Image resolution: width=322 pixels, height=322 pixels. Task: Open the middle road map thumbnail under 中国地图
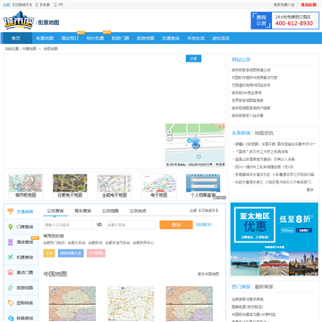point(131,304)
